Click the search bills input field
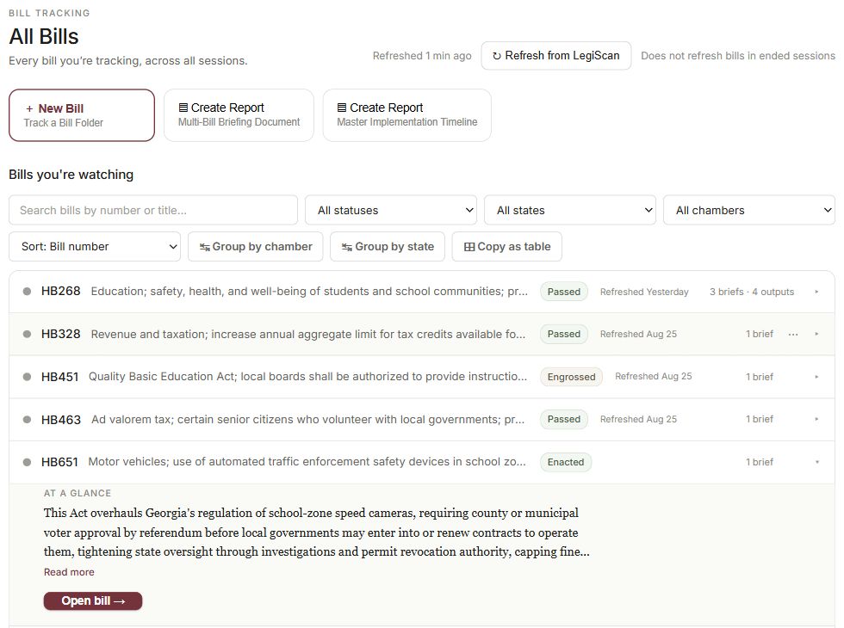This screenshot has height=628, width=844. [x=153, y=210]
